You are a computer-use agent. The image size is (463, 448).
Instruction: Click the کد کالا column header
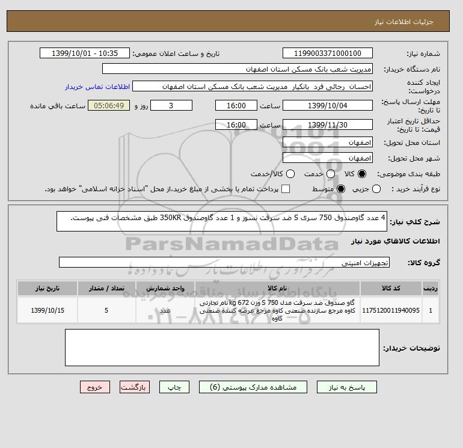click(391, 288)
